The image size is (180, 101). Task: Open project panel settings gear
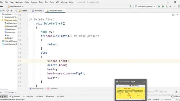pyautogui.click(x=16, y=11)
